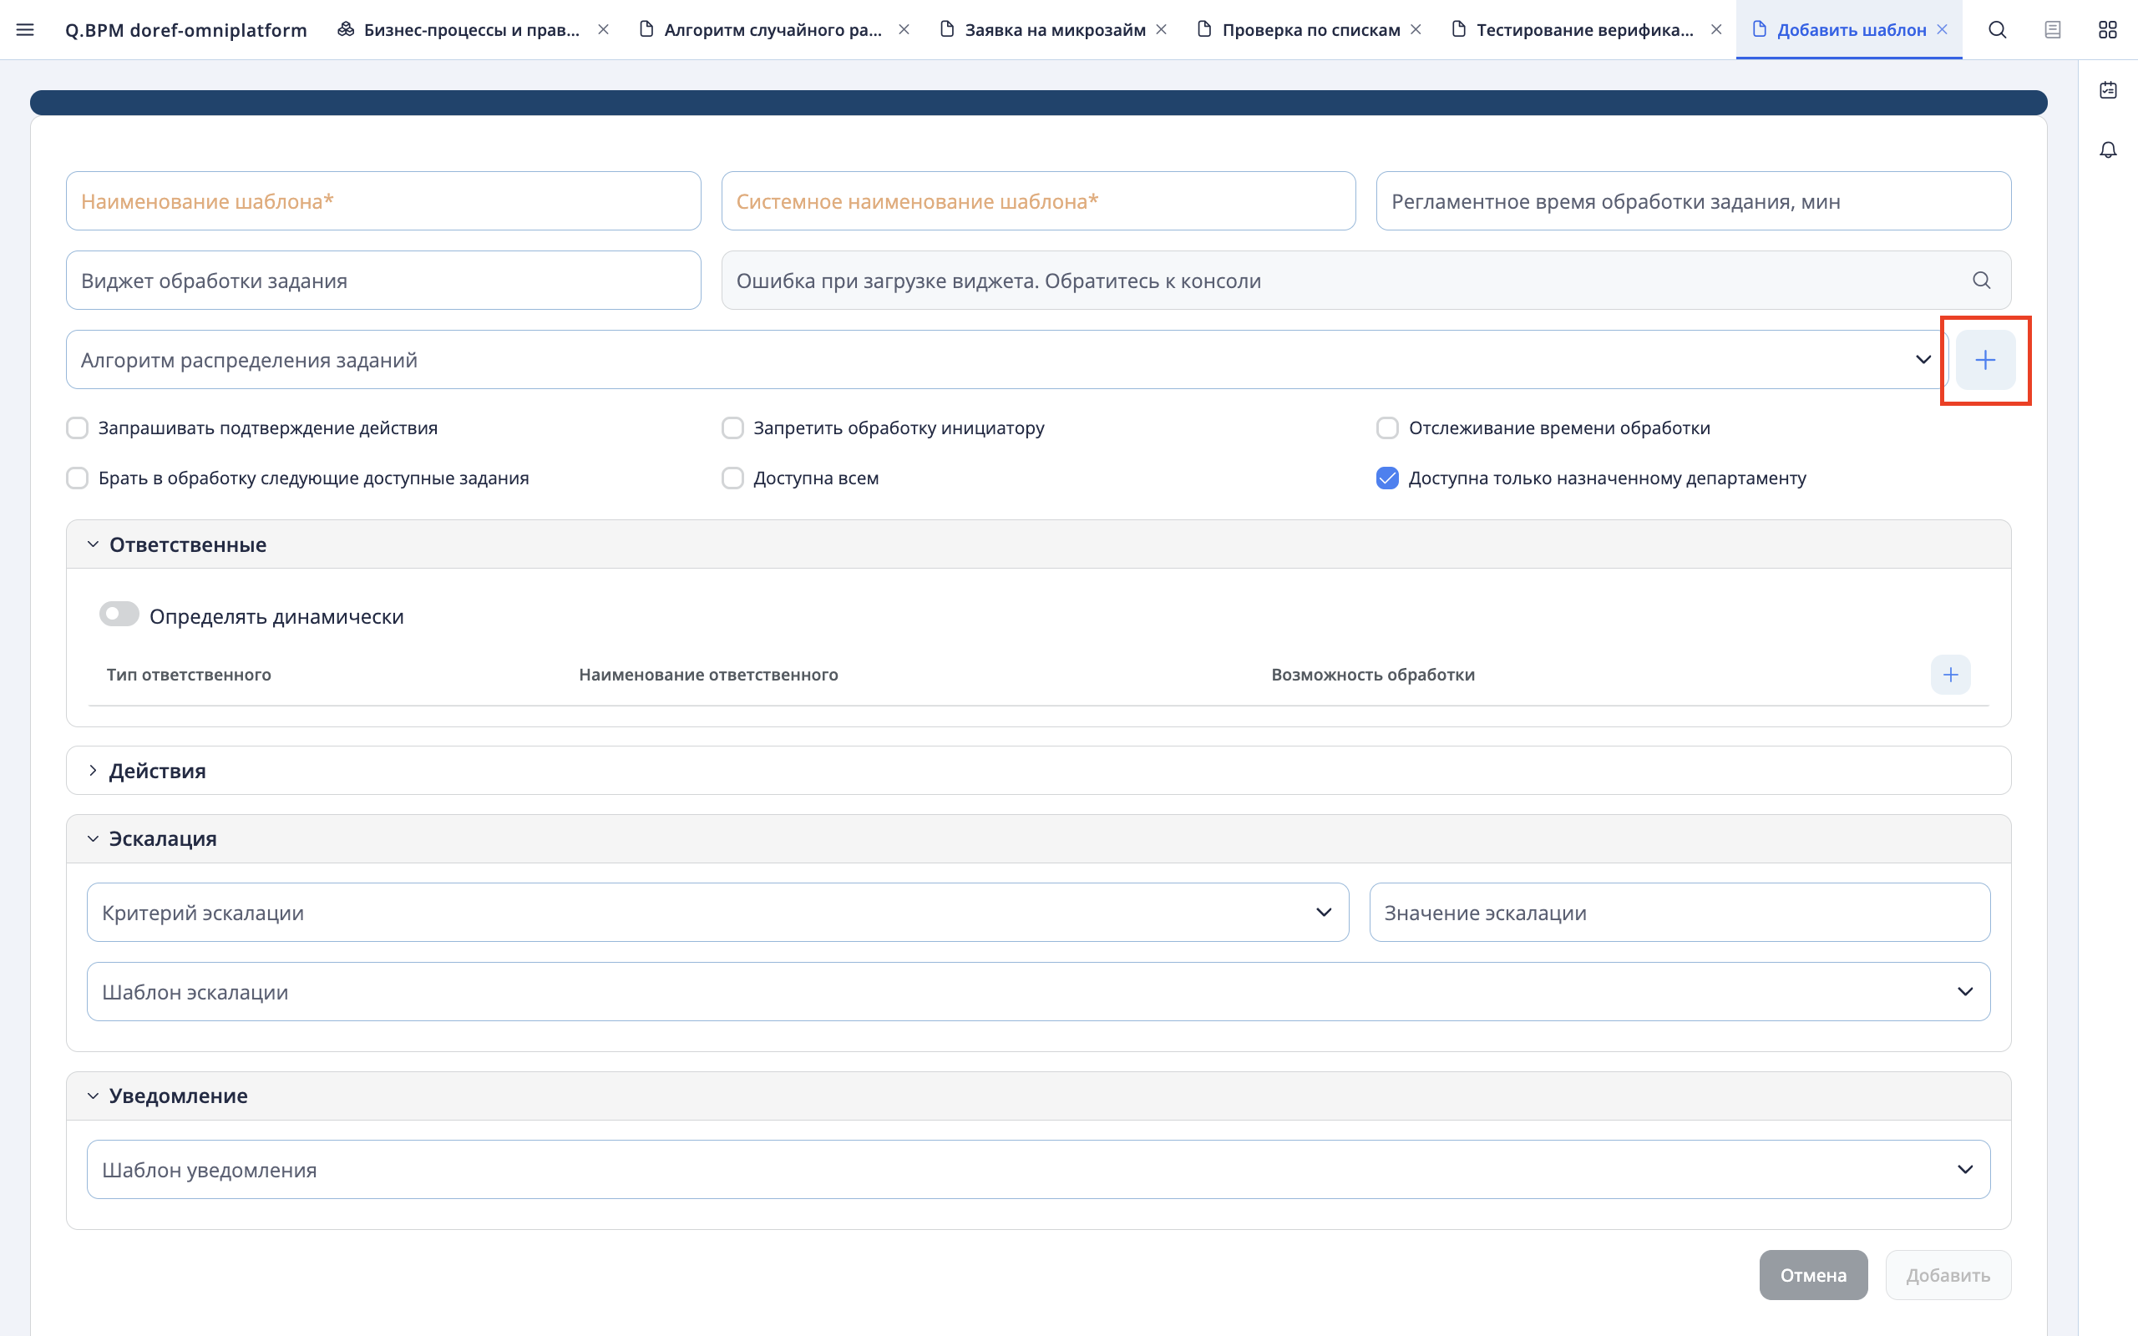Open Алгоритм распределения заданий dropdown

1007,360
